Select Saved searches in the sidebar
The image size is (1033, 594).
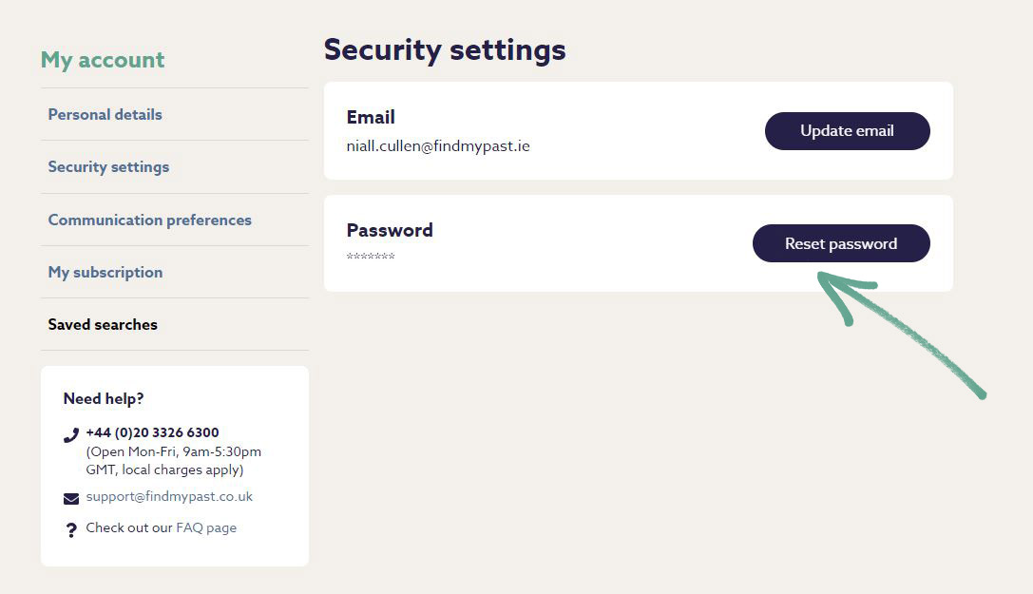click(103, 324)
